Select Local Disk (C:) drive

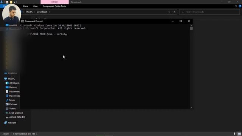(x=14, y=113)
